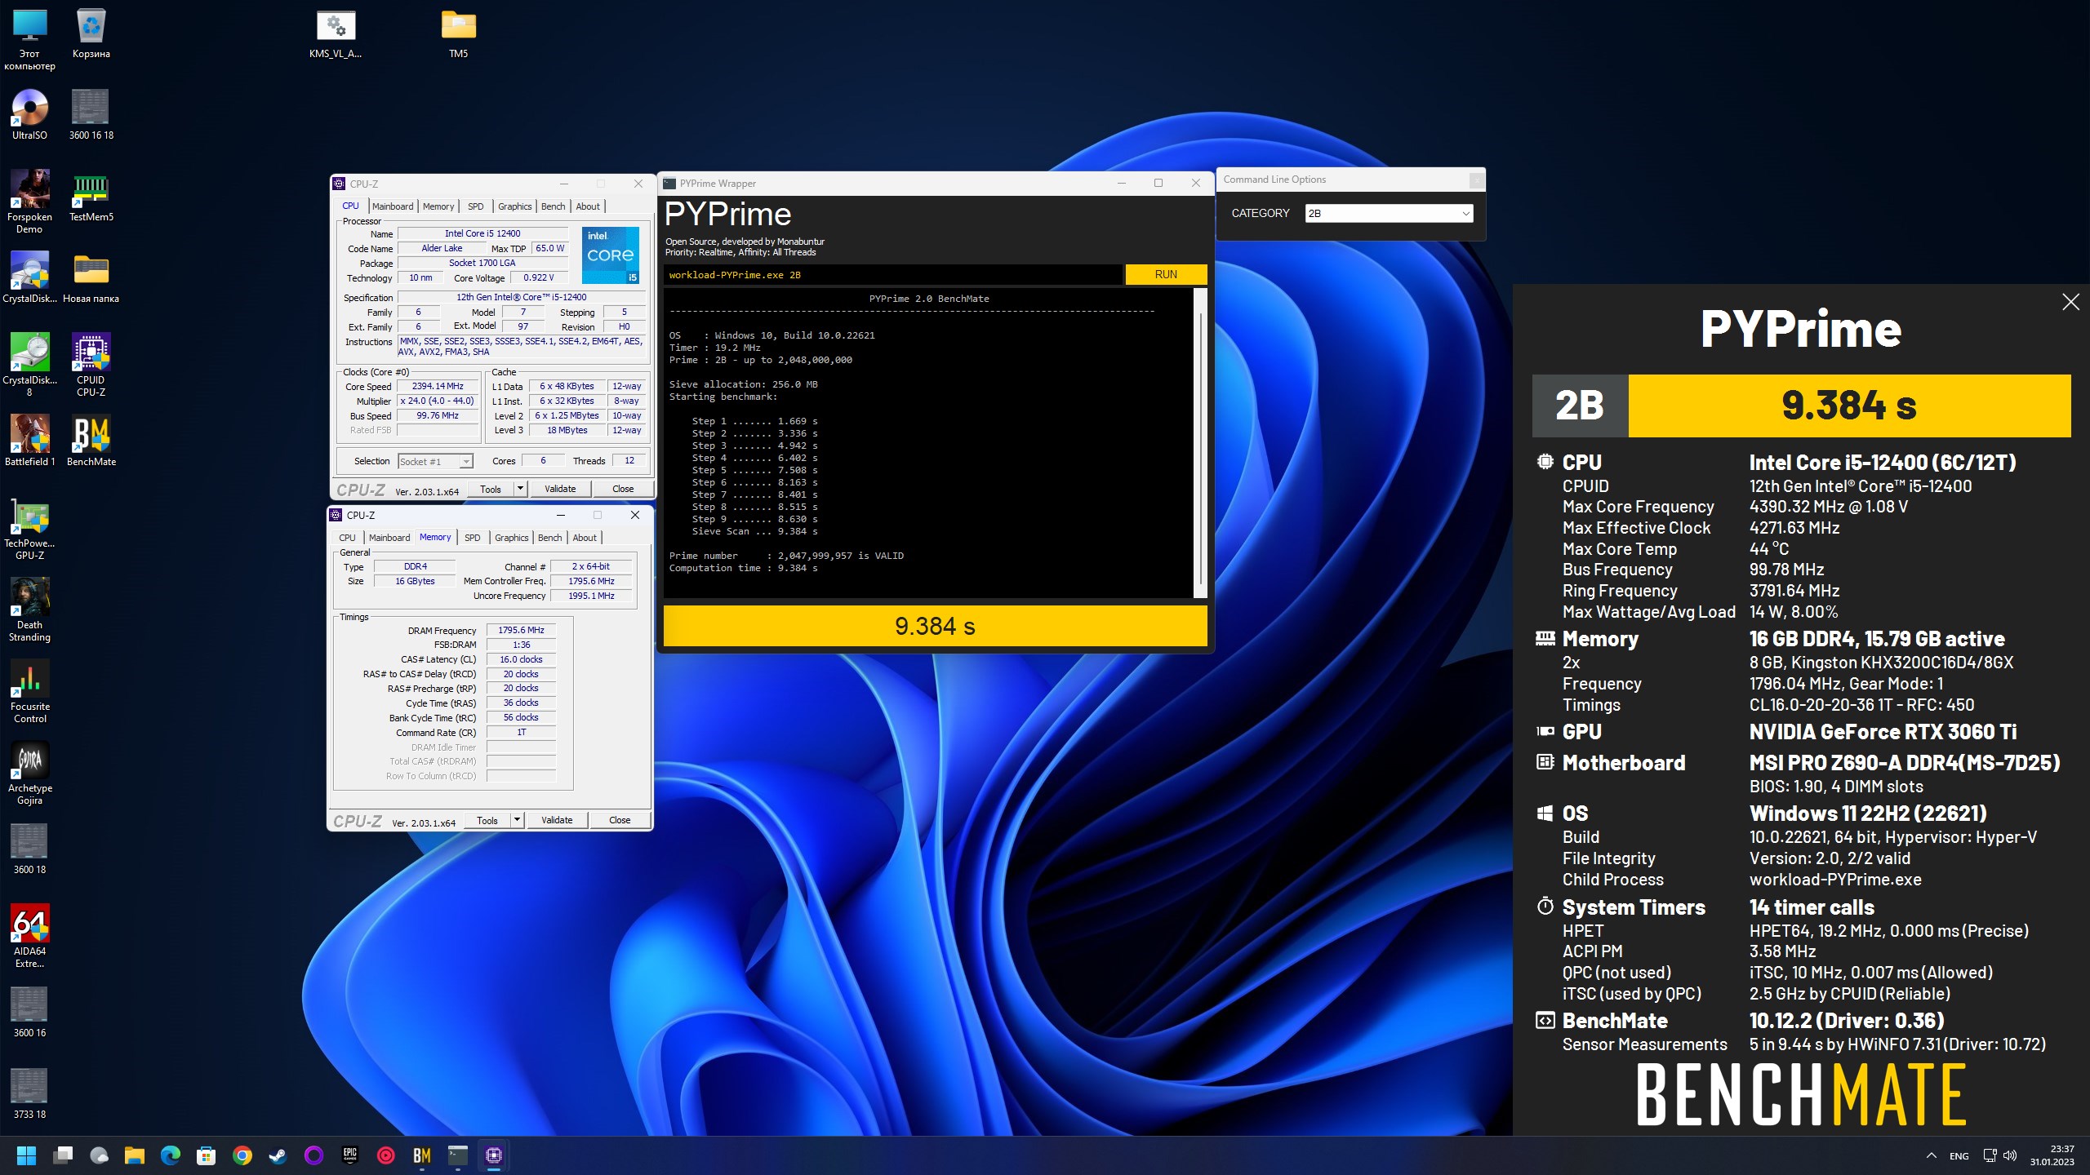Open the TM5 folder on the desktop

(458, 34)
